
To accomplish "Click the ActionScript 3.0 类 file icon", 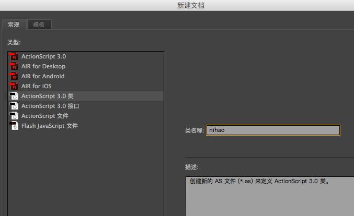I will click(x=14, y=96).
